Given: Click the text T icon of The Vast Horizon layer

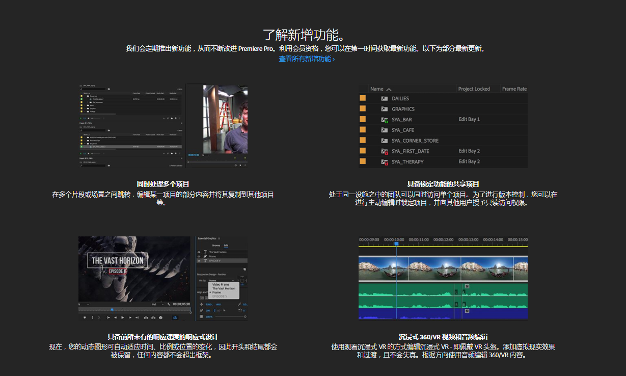Looking at the screenshot, I should click(205, 252).
